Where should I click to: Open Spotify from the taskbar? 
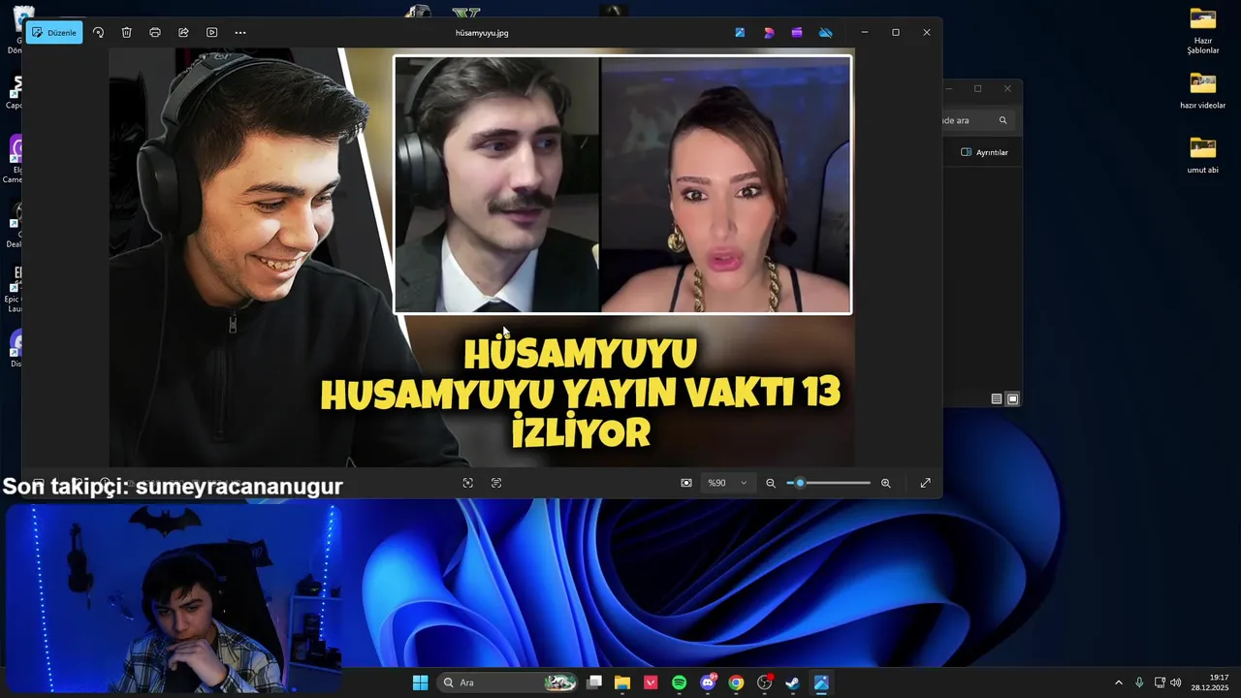pos(679,682)
